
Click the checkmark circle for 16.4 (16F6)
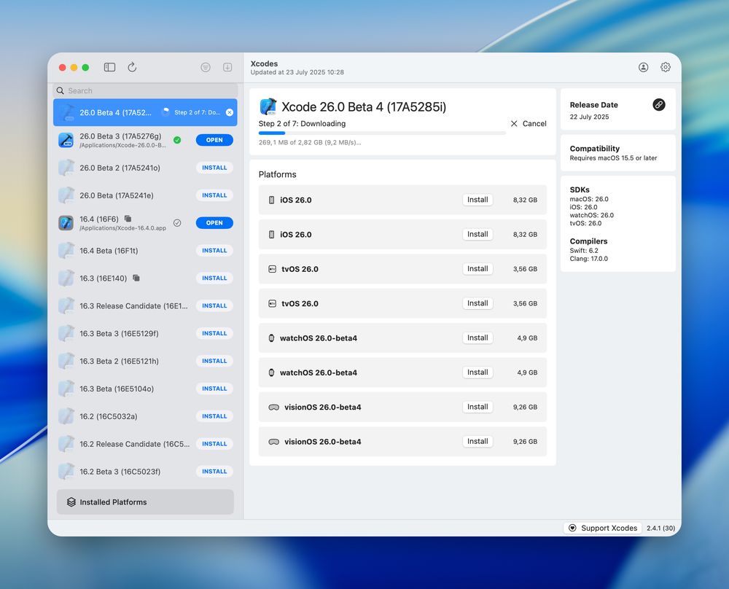177,222
